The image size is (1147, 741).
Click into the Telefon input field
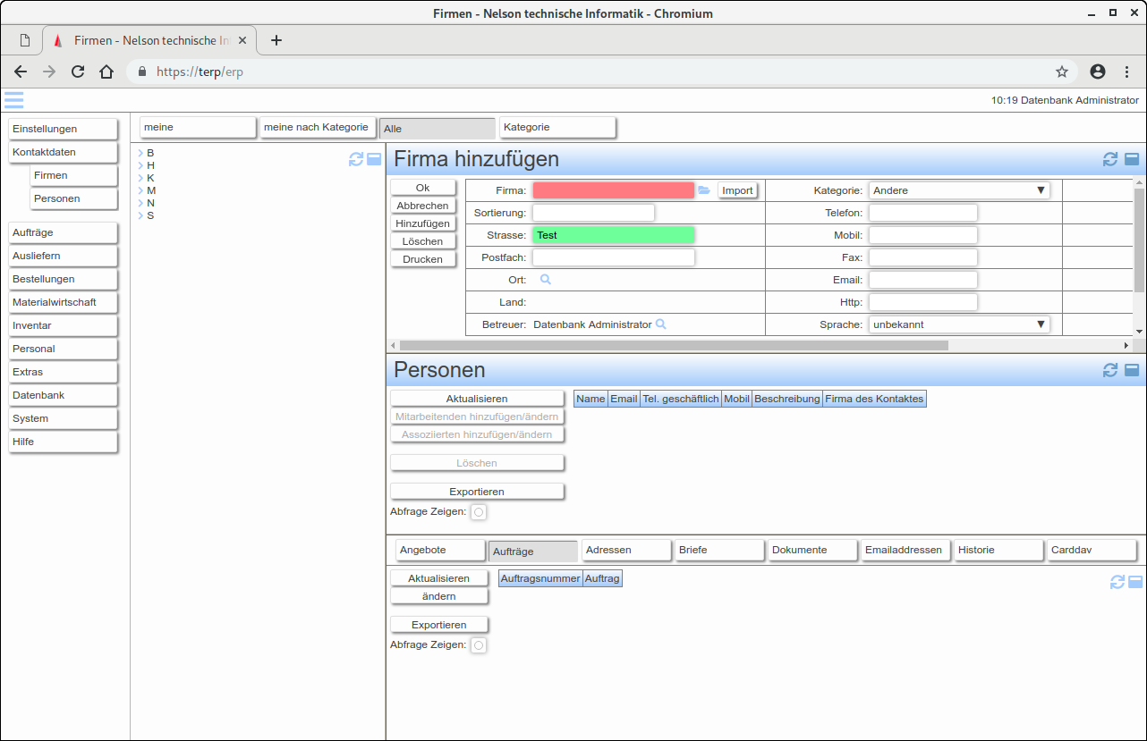922,213
